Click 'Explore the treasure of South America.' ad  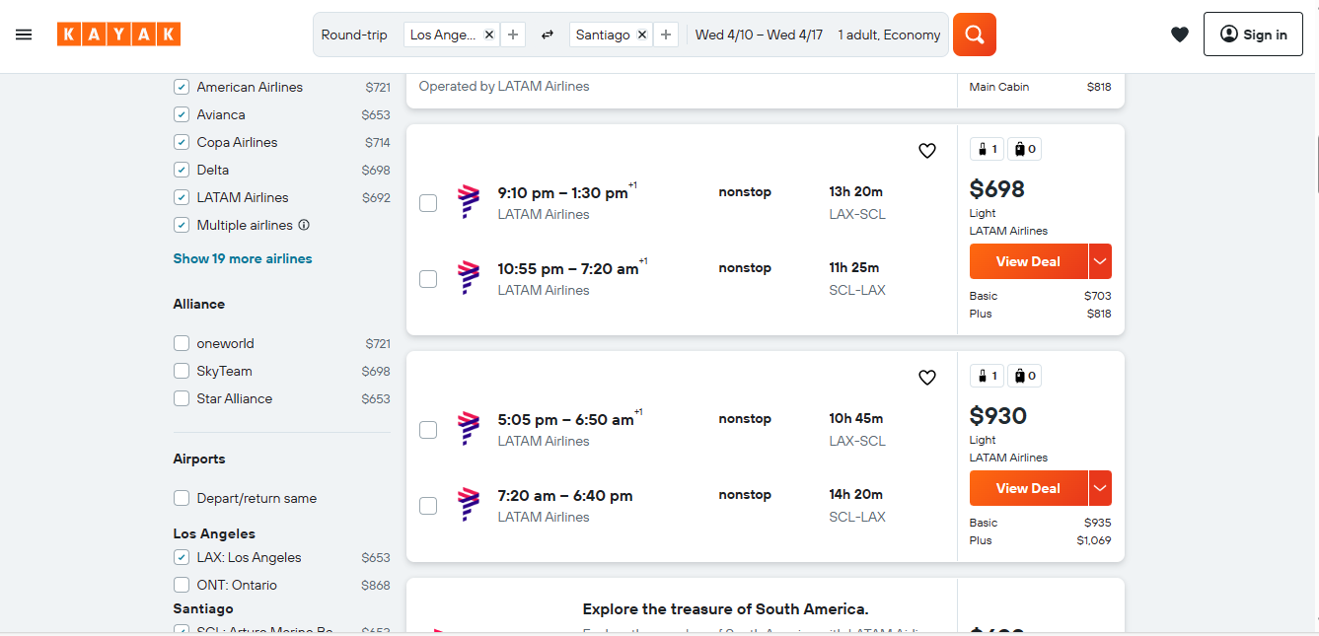point(726,609)
